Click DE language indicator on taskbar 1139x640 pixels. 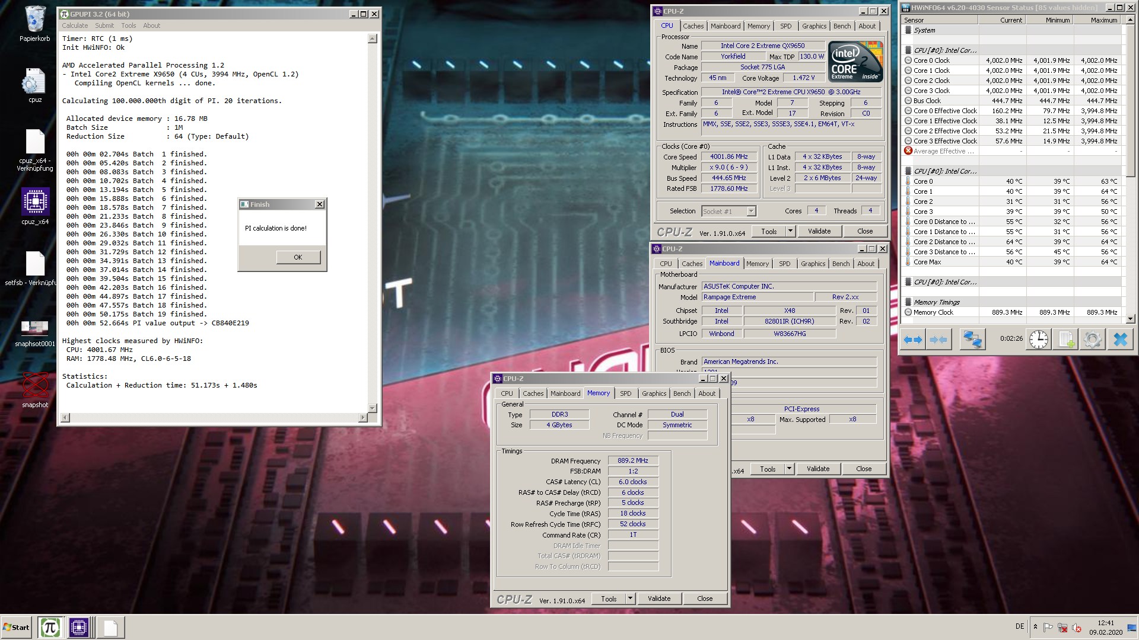(x=1020, y=626)
